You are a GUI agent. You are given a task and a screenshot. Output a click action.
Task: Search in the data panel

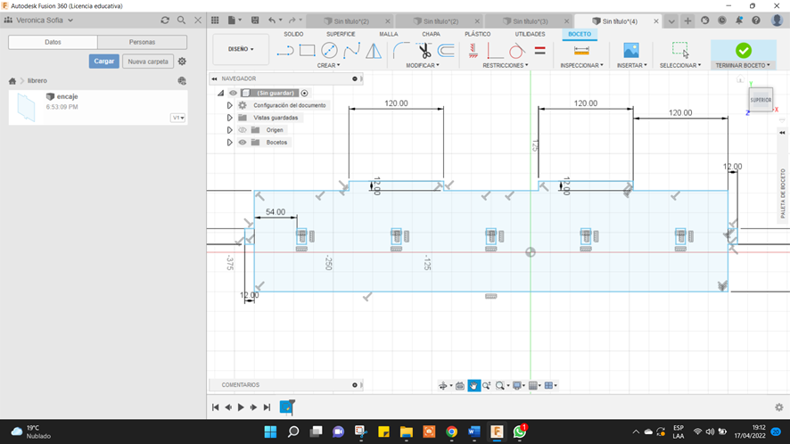[181, 21]
